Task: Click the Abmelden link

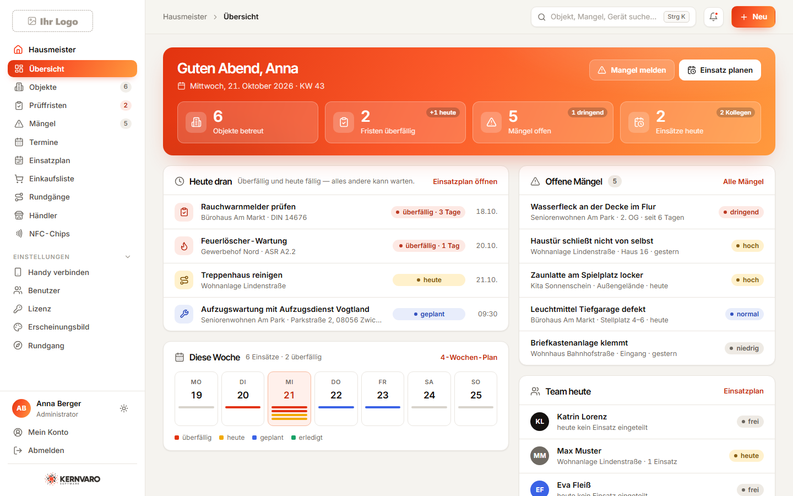Action: point(72,450)
